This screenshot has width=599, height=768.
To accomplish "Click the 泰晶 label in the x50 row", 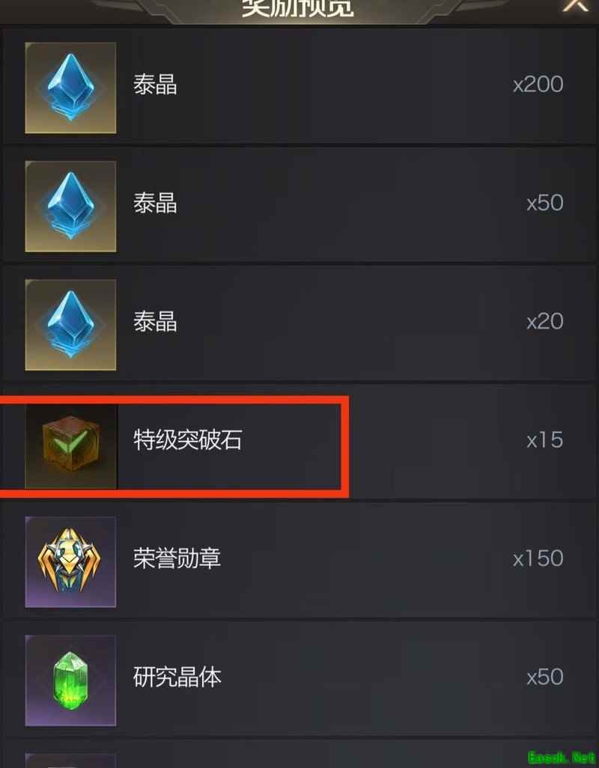I will click(155, 204).
